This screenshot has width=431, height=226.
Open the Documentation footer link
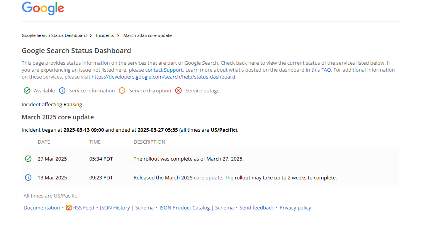42,208
